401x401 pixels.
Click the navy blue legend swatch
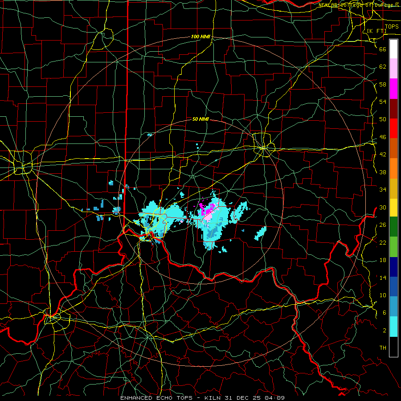(393, 267)
